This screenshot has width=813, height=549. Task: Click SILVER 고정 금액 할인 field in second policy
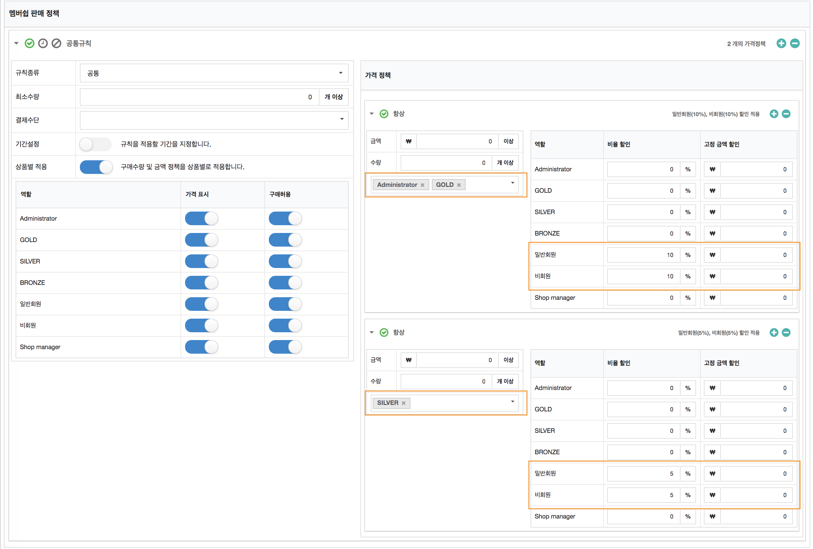pos(756,431)
